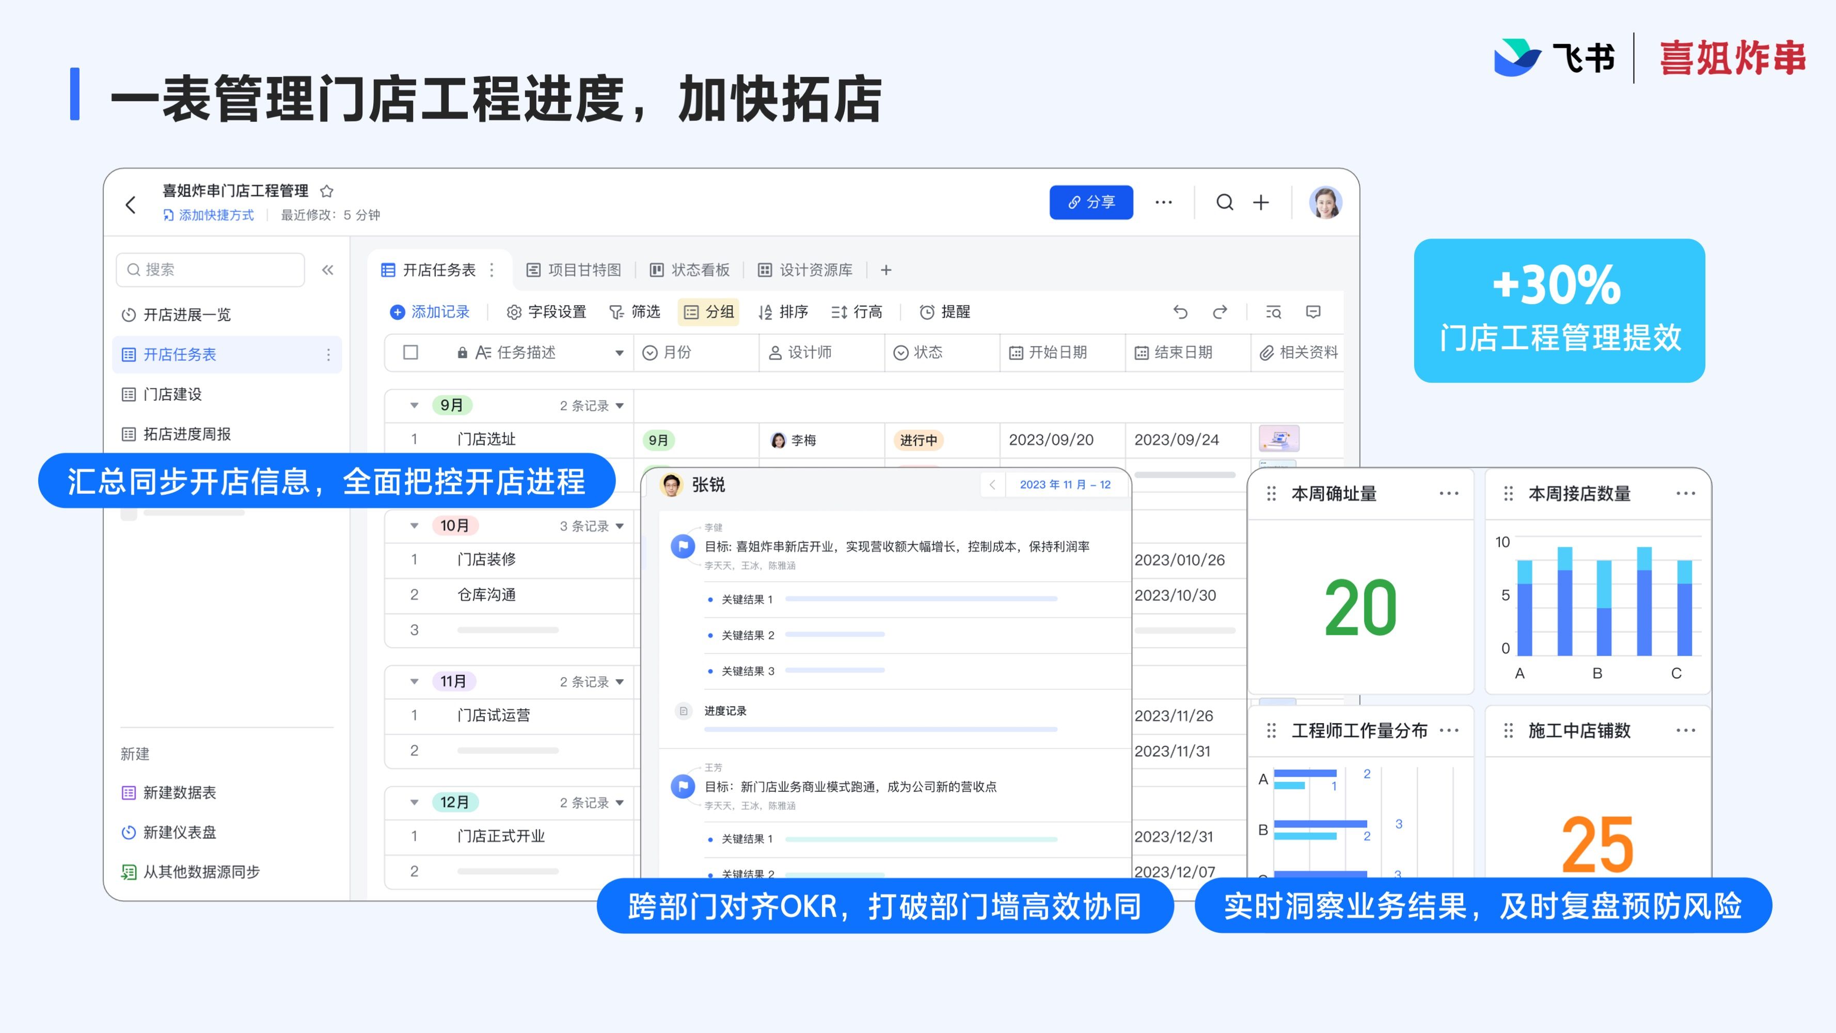The width and height of the screenshot is (1836, 1033).
Task: Switch to the 状态看板 tab
Action: (690, 270)
